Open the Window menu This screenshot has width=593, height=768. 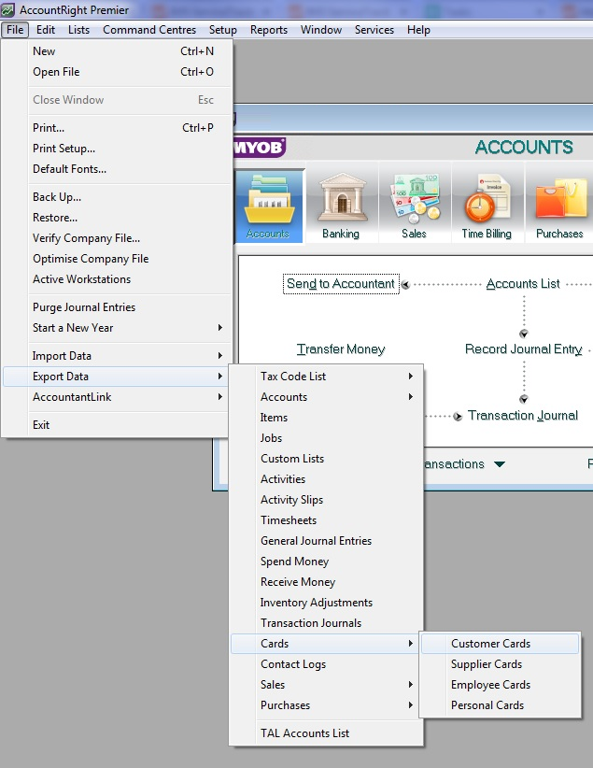pos(321,30)
